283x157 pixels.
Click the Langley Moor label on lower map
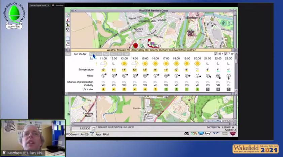tap(88, 115)
